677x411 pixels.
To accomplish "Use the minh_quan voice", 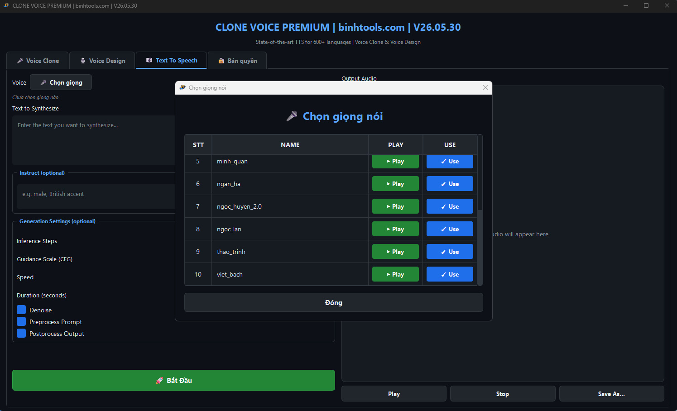I will (450, 162).
